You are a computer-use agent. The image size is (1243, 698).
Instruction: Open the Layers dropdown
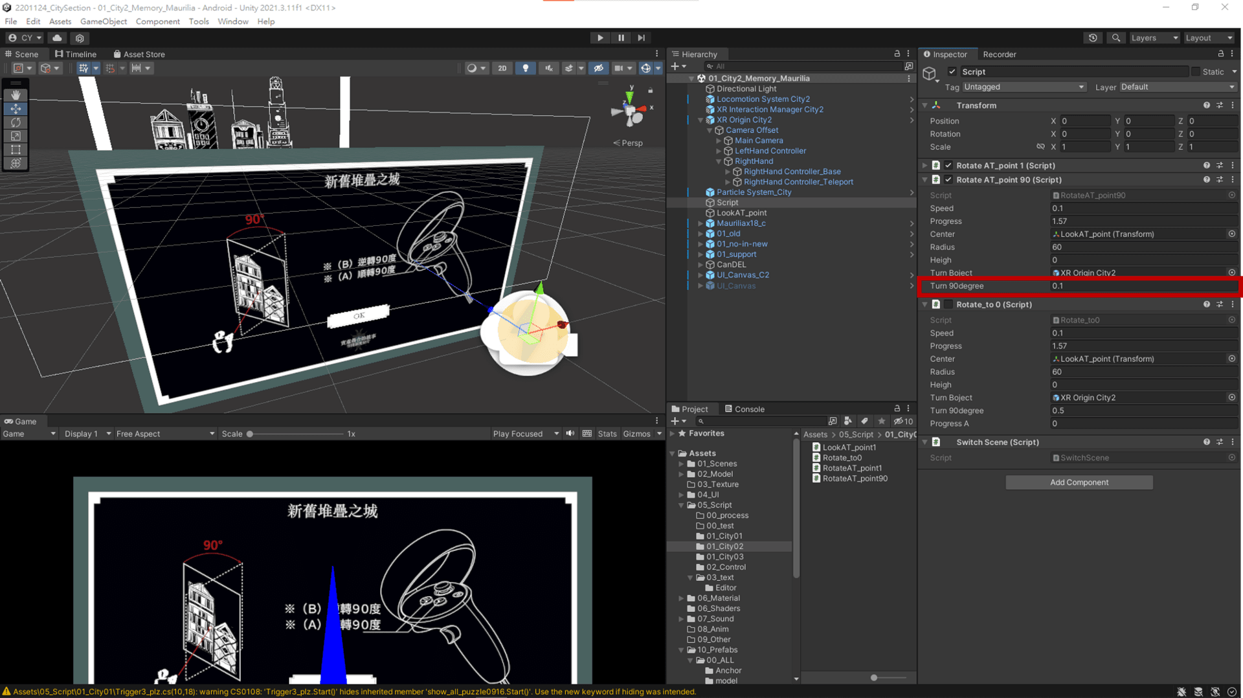[1154, 38]
